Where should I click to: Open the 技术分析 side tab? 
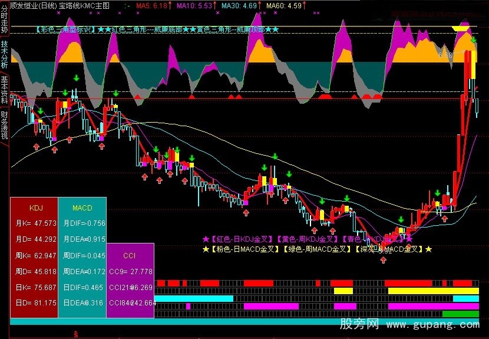click(4, 55)
